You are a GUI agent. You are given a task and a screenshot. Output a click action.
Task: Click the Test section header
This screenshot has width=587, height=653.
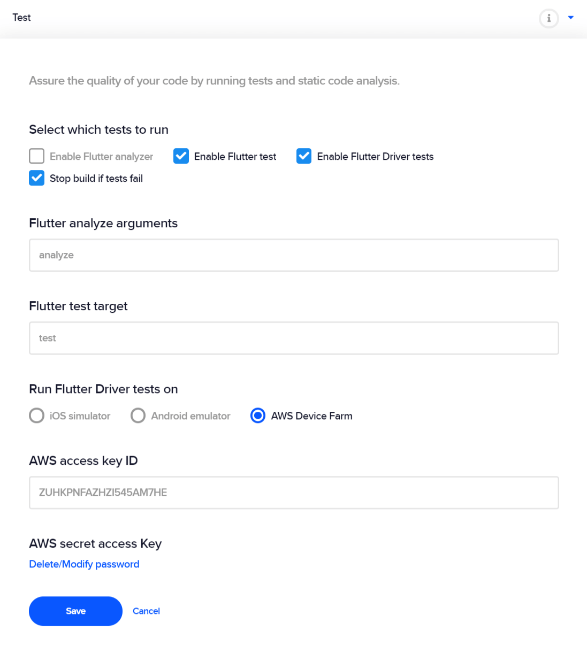tap(21, 17)
